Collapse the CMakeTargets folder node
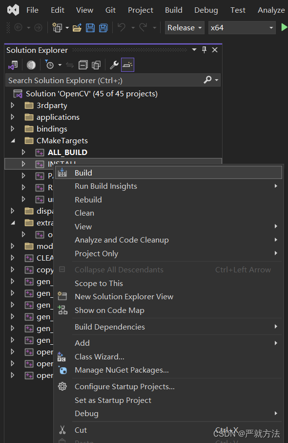 pyautogui.click(x=12, y=140)
